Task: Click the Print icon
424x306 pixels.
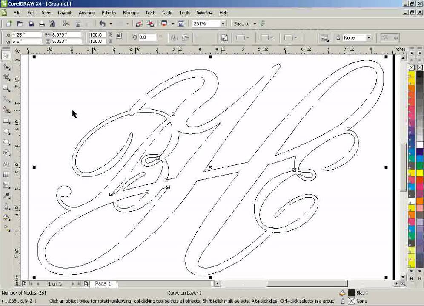Action: tap(42, 24)
